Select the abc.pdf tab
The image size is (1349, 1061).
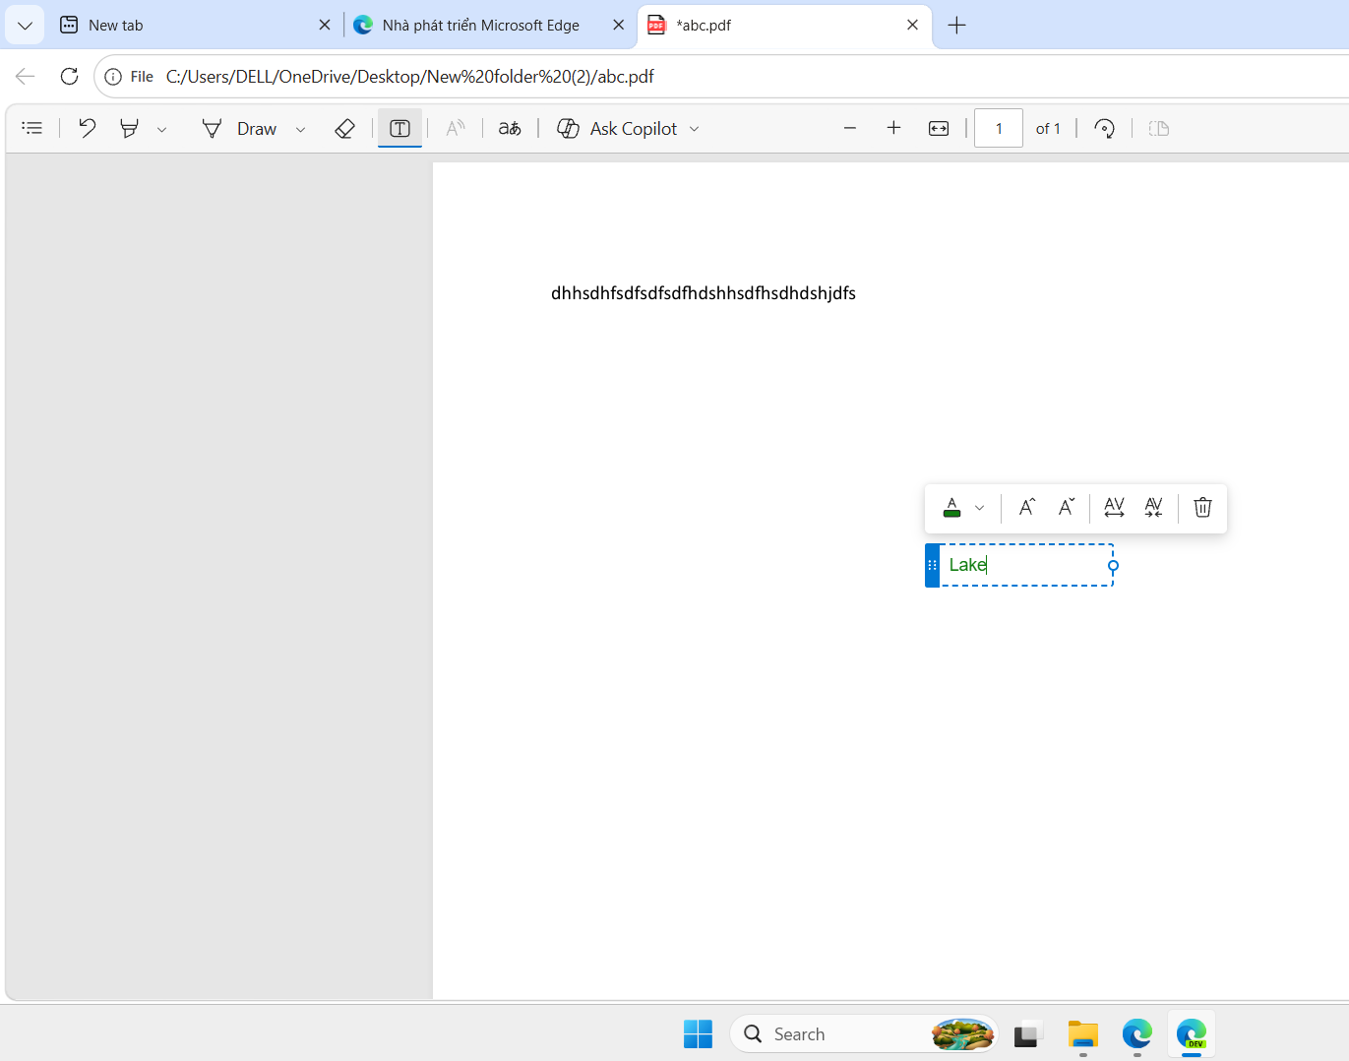point(784,26)
